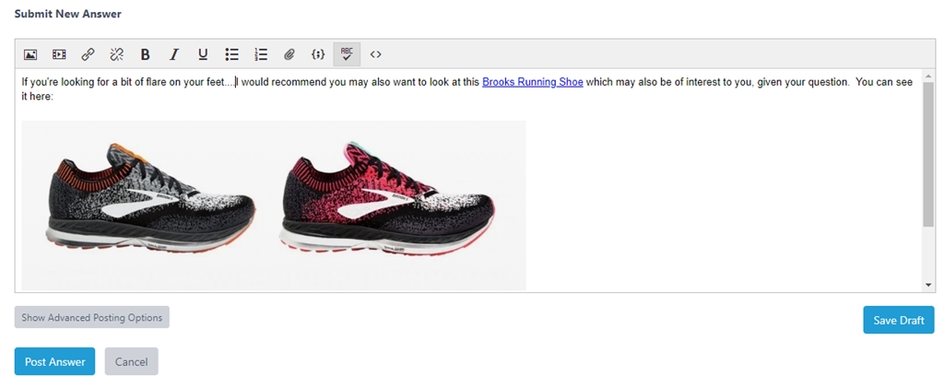Select the orange and grey shoe image

pyautogui.click(x=152, y=198)
